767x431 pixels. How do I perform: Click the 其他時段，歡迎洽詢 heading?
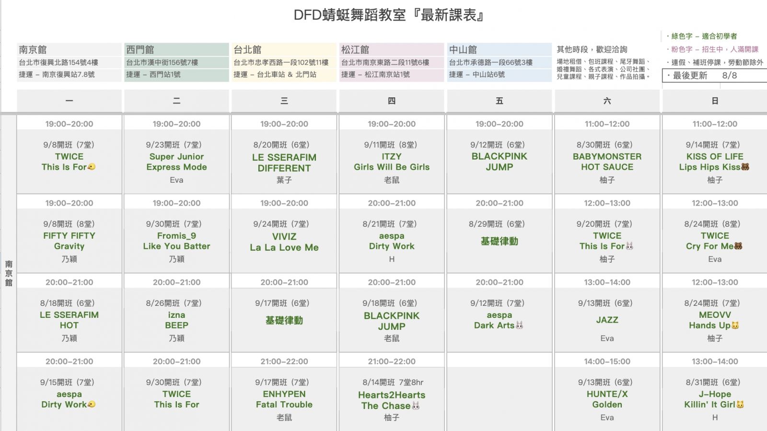pos(592,49)
